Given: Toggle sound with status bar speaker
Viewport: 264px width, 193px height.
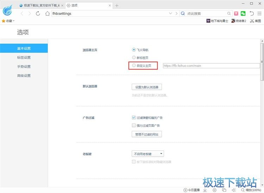Looking at the screenshot, I should pos(234,190).
